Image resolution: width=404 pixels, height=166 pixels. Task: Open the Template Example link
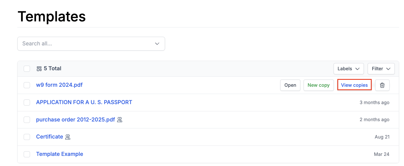point(59,154)
